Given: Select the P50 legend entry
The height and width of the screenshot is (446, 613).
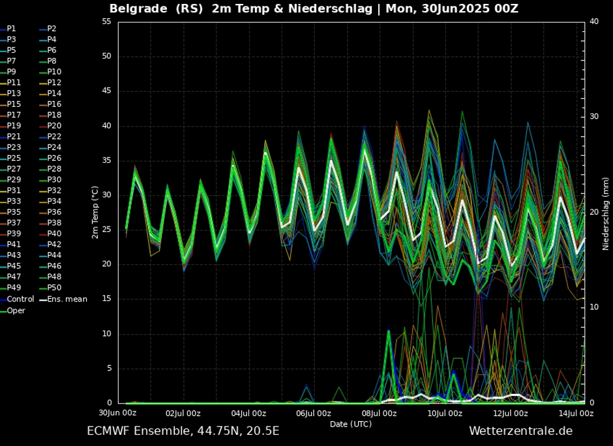Looking at the screenshot, I should pos(54,288).
